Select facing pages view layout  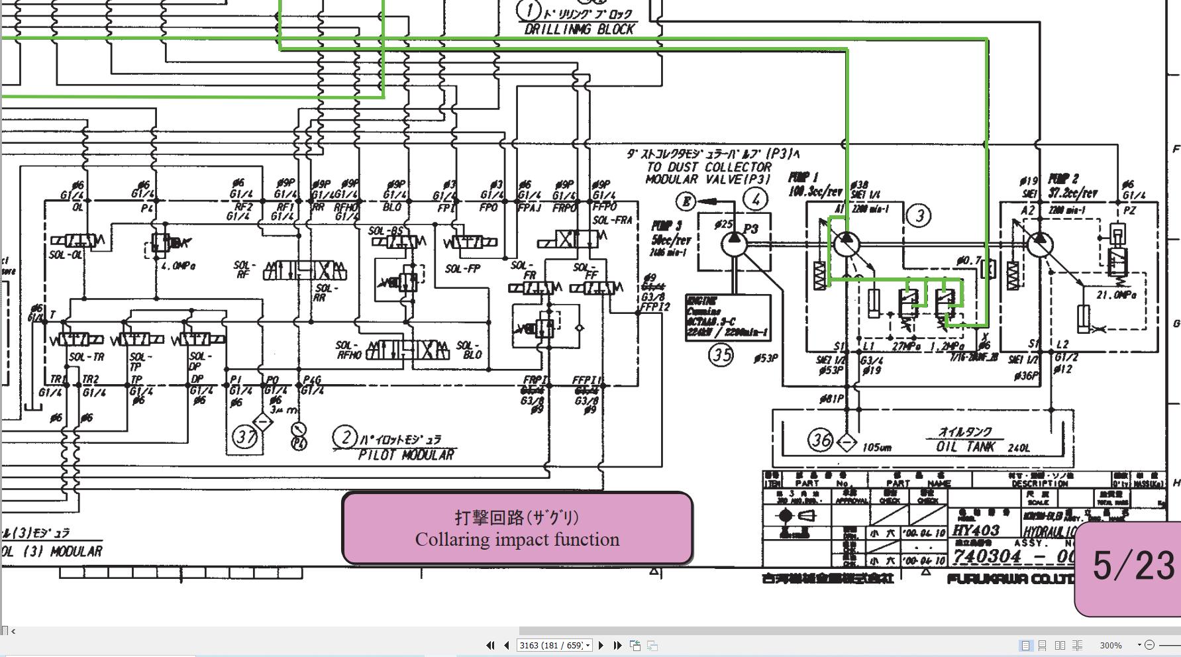point(1060,645)
